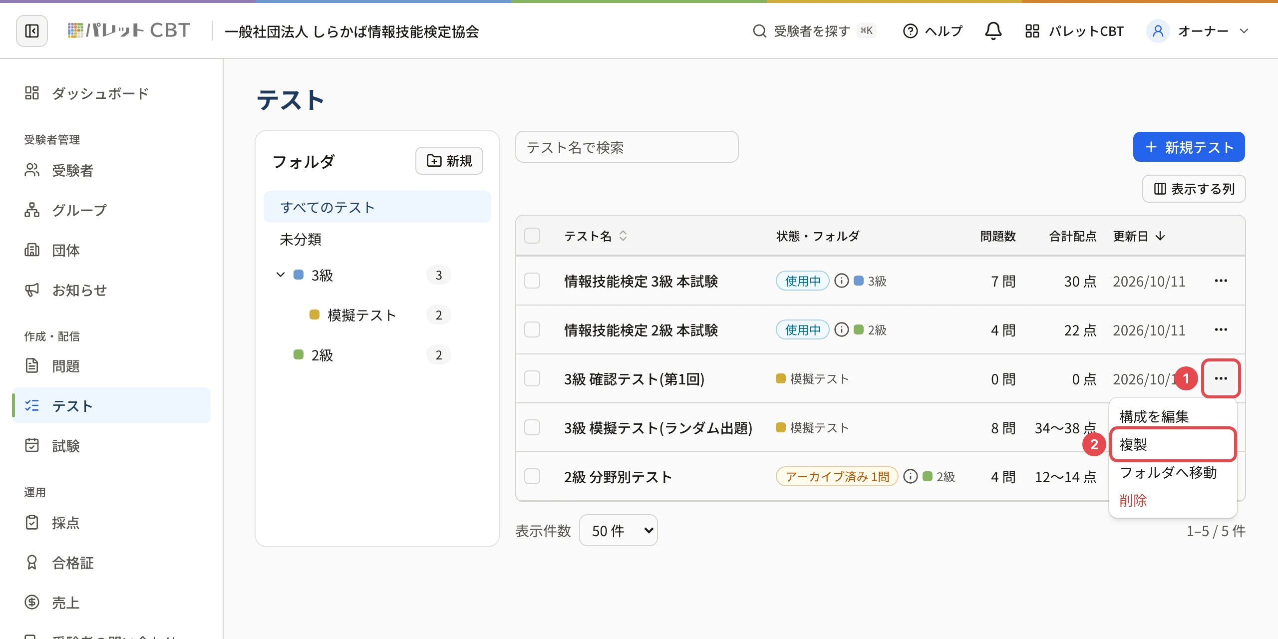Click info icon on 情報技能検定 3級 本試験 row
The image size is (1278, 639).
(x=842, y=281)
